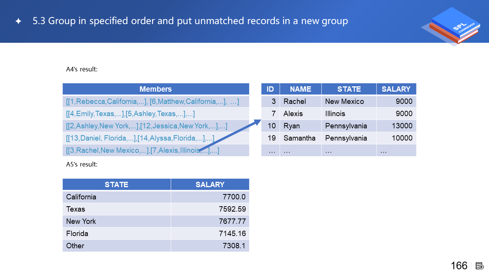Click the Illinois state cell
The height and width of the screenshot is (275, 489).
click(x=335, y=114)
